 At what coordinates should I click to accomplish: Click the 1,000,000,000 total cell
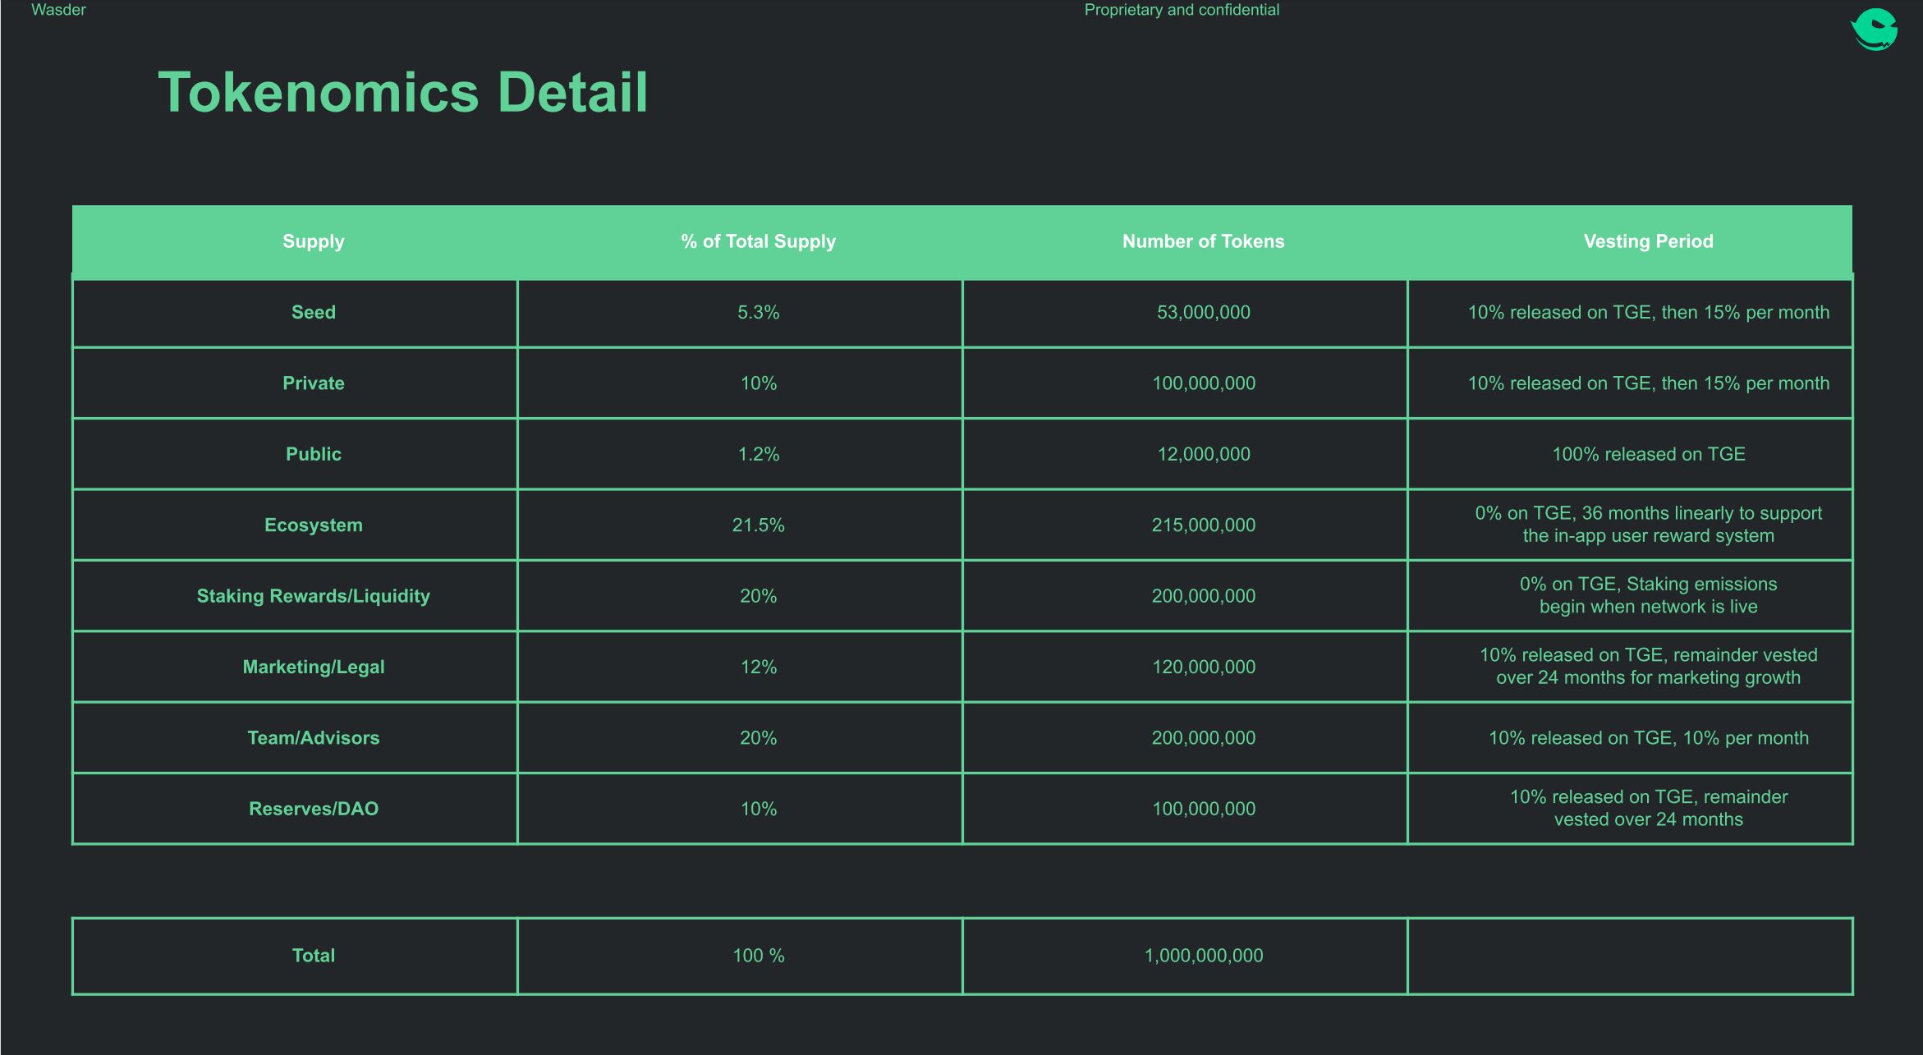[x=1204, y=956]
